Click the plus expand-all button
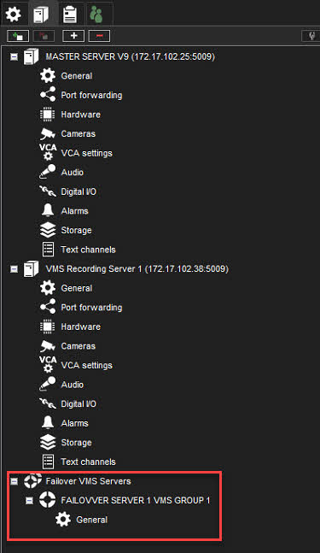320x553 pixels. (73, 36)
